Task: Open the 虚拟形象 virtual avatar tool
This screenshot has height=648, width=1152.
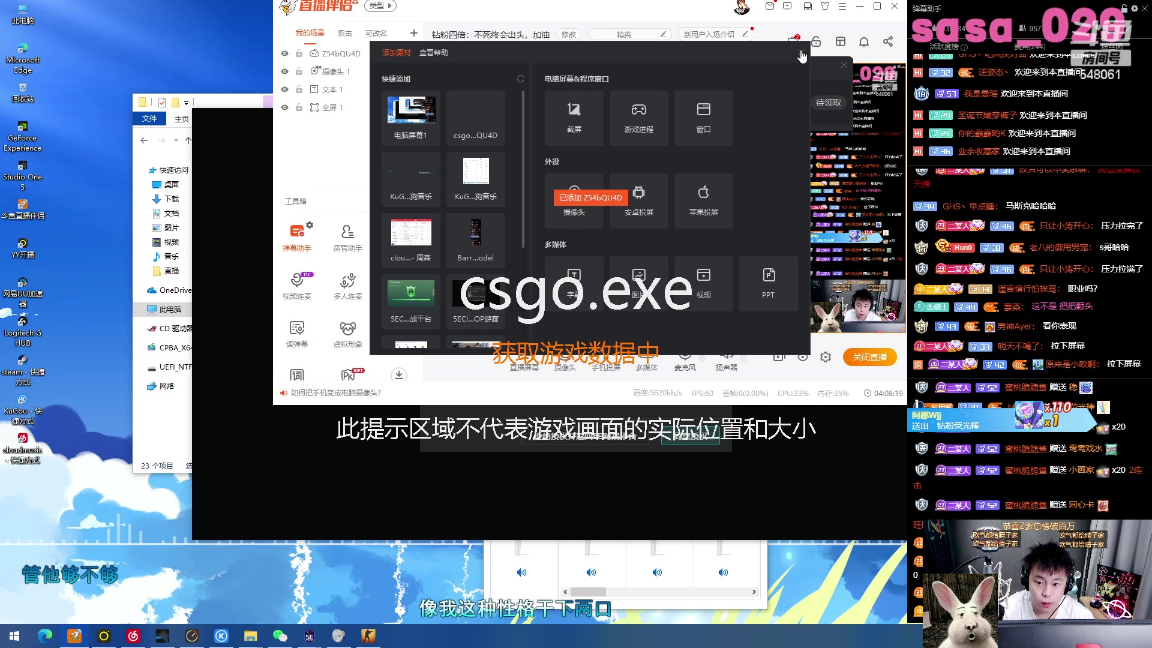Action: (347, 333)
